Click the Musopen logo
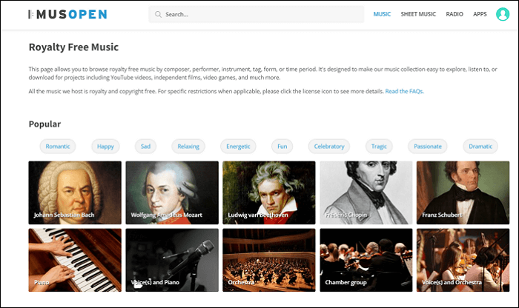519x308 pixels. (x=67, y=14)
